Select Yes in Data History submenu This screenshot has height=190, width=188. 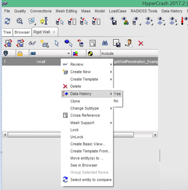pos(117,94)
